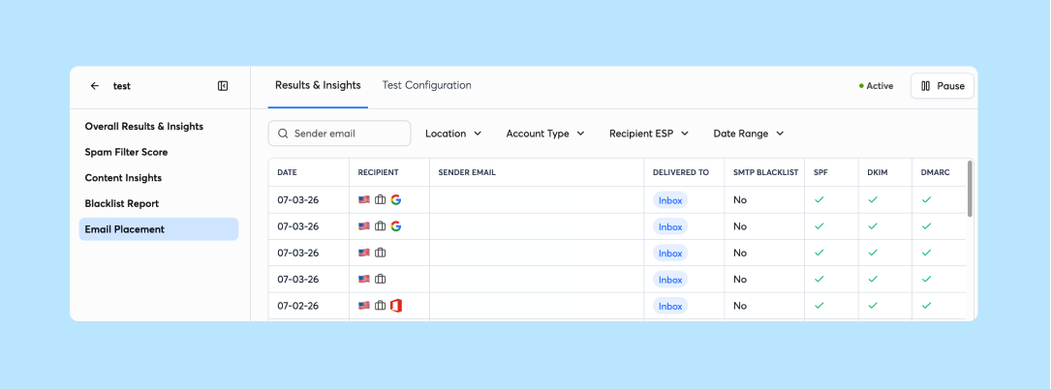Select Email Placement in the sidebar
This screenshot has height=389, width=1051.
[159, 229]
